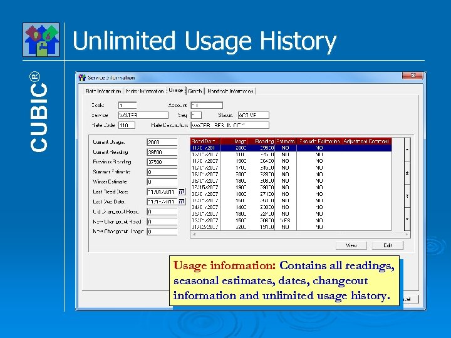Click the Last Read Date text field

pyautogui.click(x=162, y=192)
